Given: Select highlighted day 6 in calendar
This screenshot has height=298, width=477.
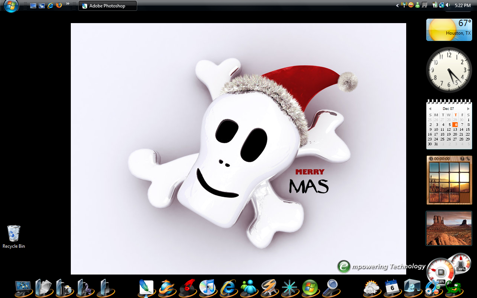Looking at the screenshot, I should point(455,124).
